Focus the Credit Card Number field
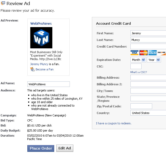The width and height of the screenshot is (166, 156). 148,47
